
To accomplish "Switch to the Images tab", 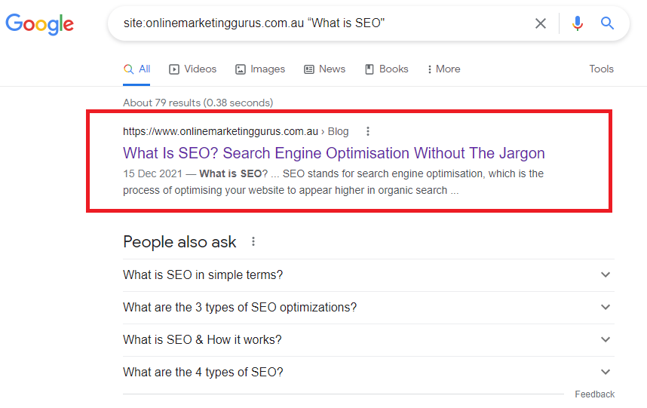I will coord(260,69).
